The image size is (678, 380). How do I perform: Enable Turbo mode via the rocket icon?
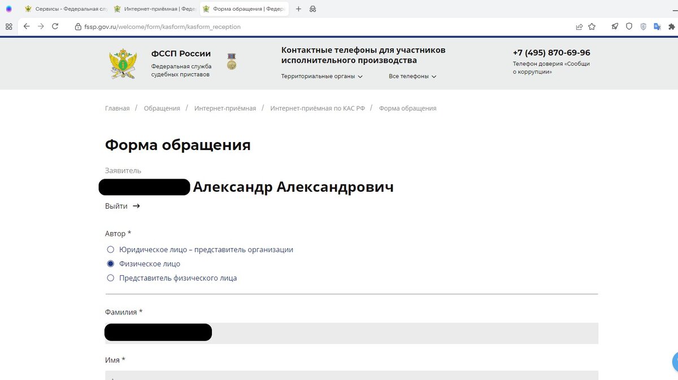click(x=614, y=26)
